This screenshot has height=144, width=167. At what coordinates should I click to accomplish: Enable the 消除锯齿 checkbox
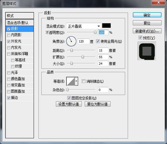[x=83, y=81]
